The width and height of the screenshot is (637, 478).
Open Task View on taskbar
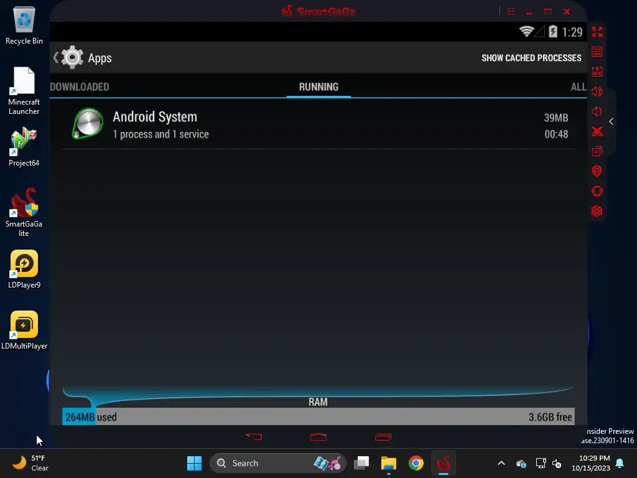click(361, 463)
